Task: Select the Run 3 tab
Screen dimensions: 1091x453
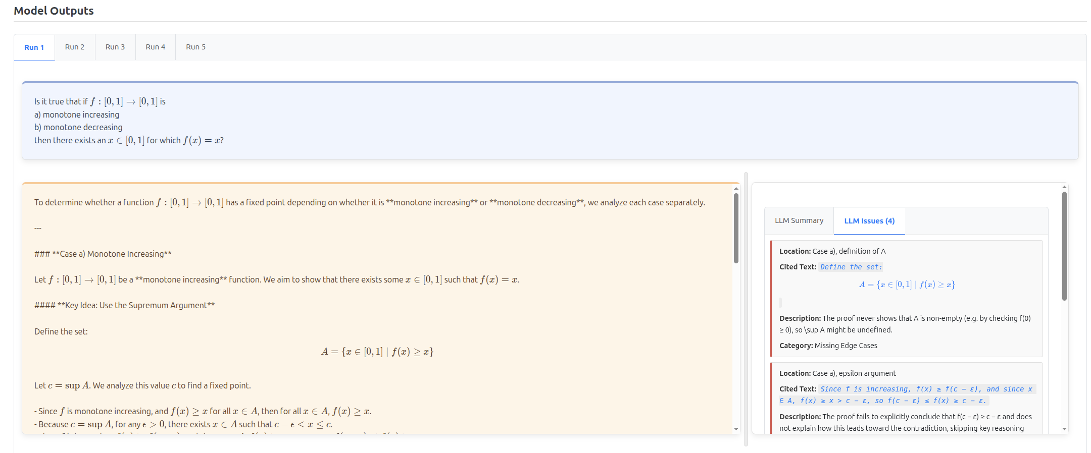Action: pyautogui.click(x=115, y=47)
